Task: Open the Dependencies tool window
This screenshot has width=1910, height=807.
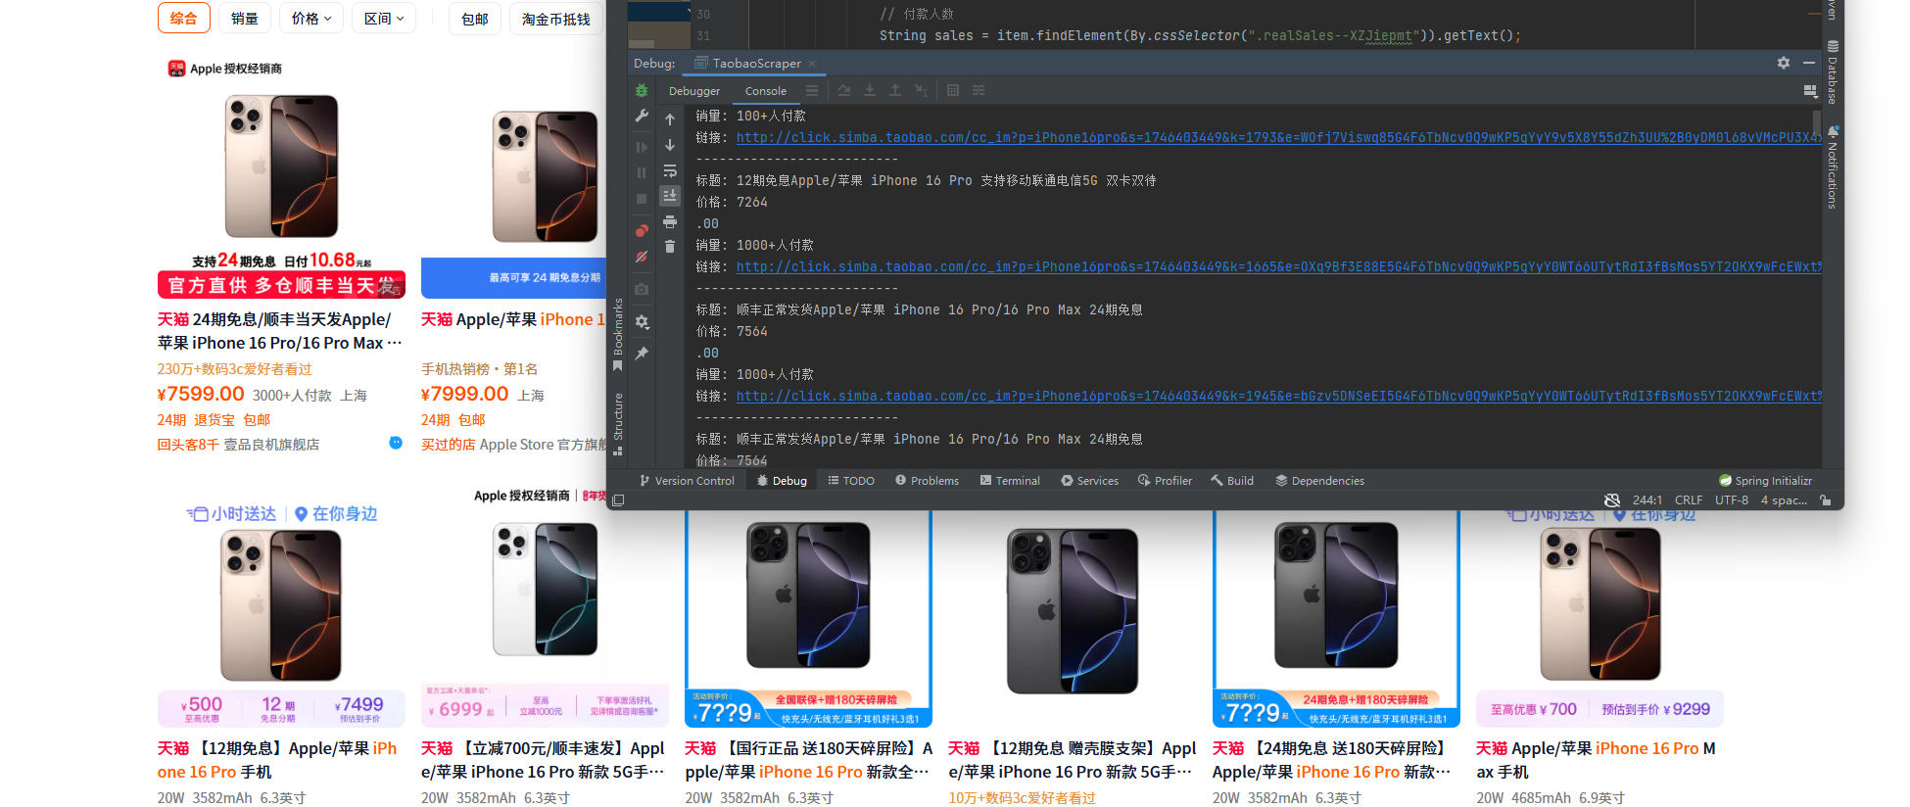Action: tap(1319, 481)
